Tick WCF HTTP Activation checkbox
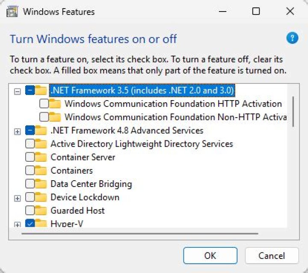The height and width of the screenshot is (273, 308). [x=44, y=104]
